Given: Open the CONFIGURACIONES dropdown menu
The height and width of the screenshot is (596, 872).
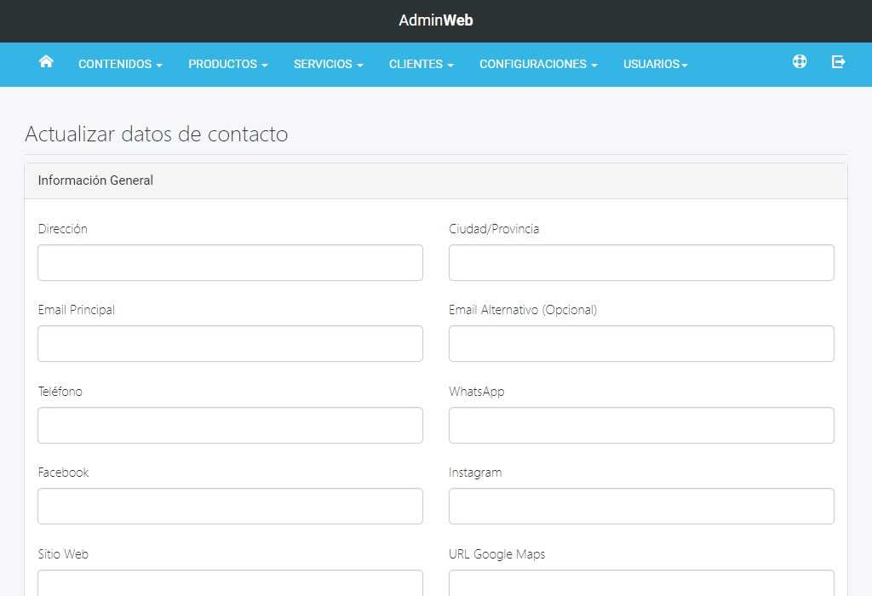Looking at the screenshot, I should click(537, 64).
